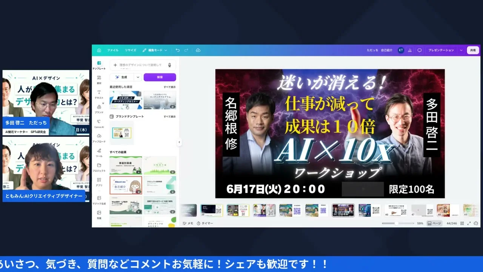Image resolution: width=483 pixels, height=272 pixels.
Task: Open the メモ notes
Action: (x=188, y=223)
